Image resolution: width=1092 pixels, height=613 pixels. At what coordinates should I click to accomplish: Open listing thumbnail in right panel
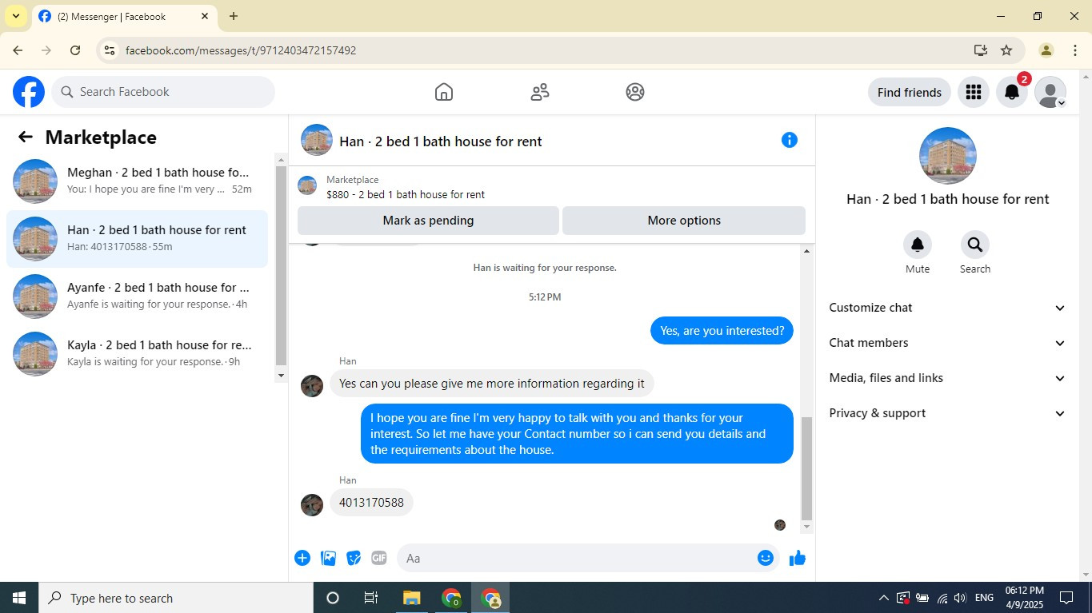tap(948, 156)
